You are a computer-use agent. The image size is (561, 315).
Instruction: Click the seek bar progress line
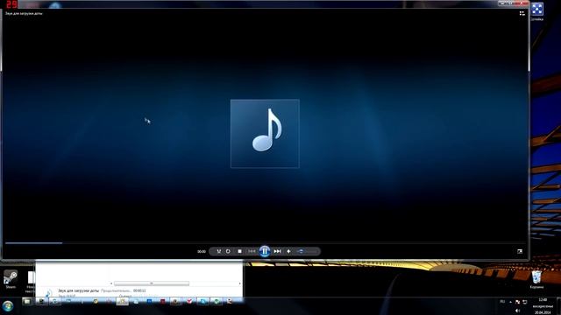tap(265, 243)
